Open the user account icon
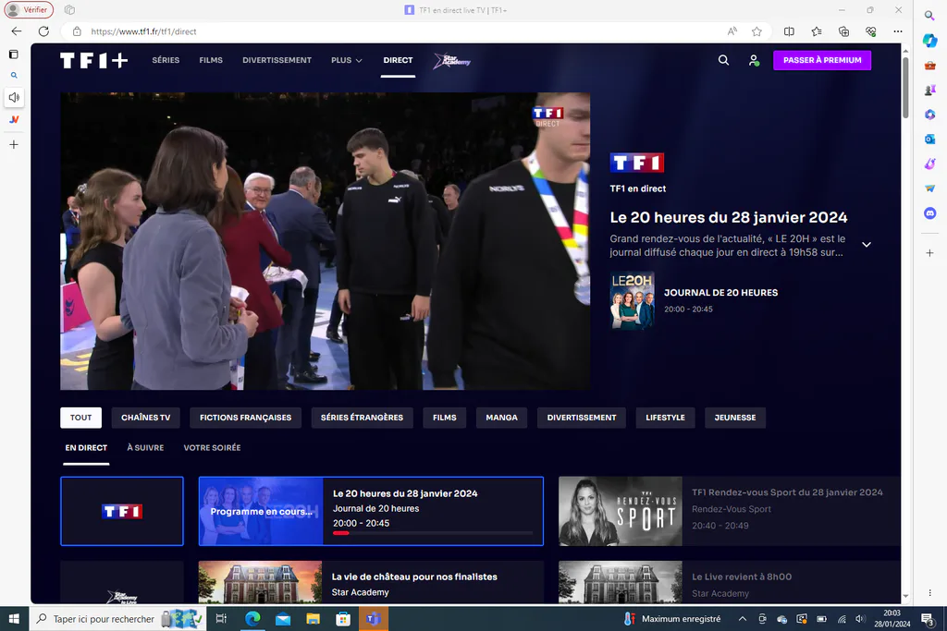The width and height of the screenshot is (947, 631). (x=754, y=60)
